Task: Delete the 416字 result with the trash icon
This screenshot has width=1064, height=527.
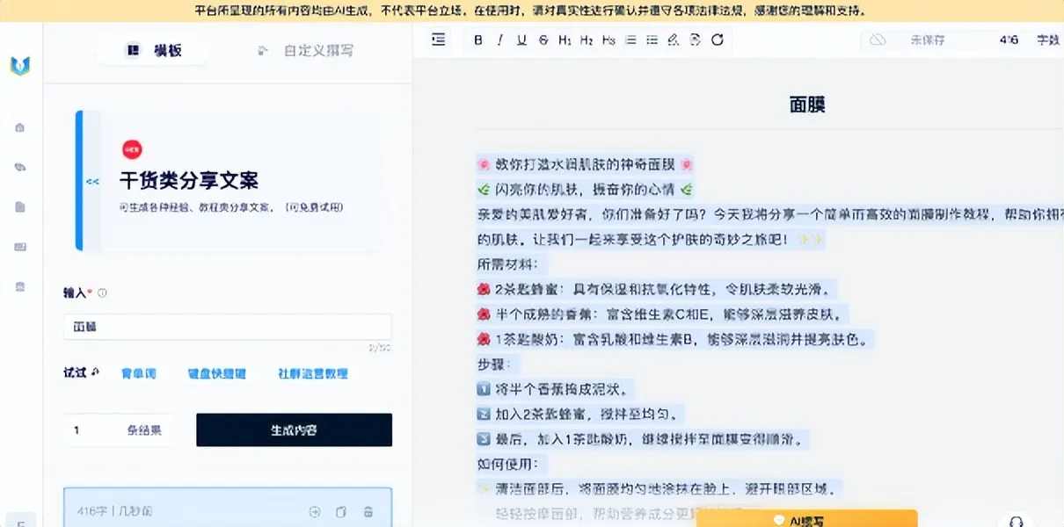Action: click(368, 511)
